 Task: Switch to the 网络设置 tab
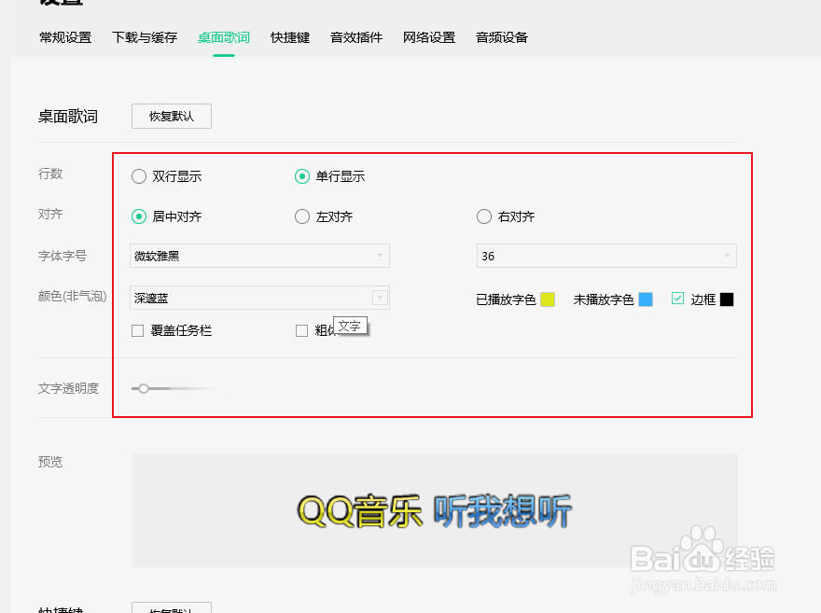point(429,37)
